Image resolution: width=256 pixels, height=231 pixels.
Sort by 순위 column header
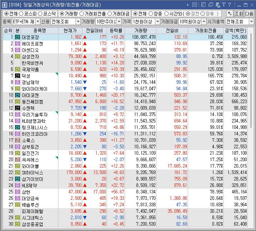click(x=8, y=30)
